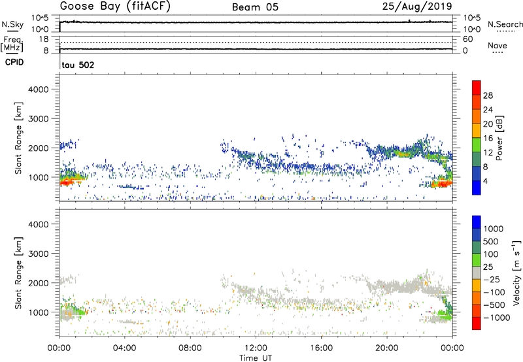Viewport: 523px width, 362px height.
Task: Select Velocity segment between -500 and -1000
Action: pos(477,310)
